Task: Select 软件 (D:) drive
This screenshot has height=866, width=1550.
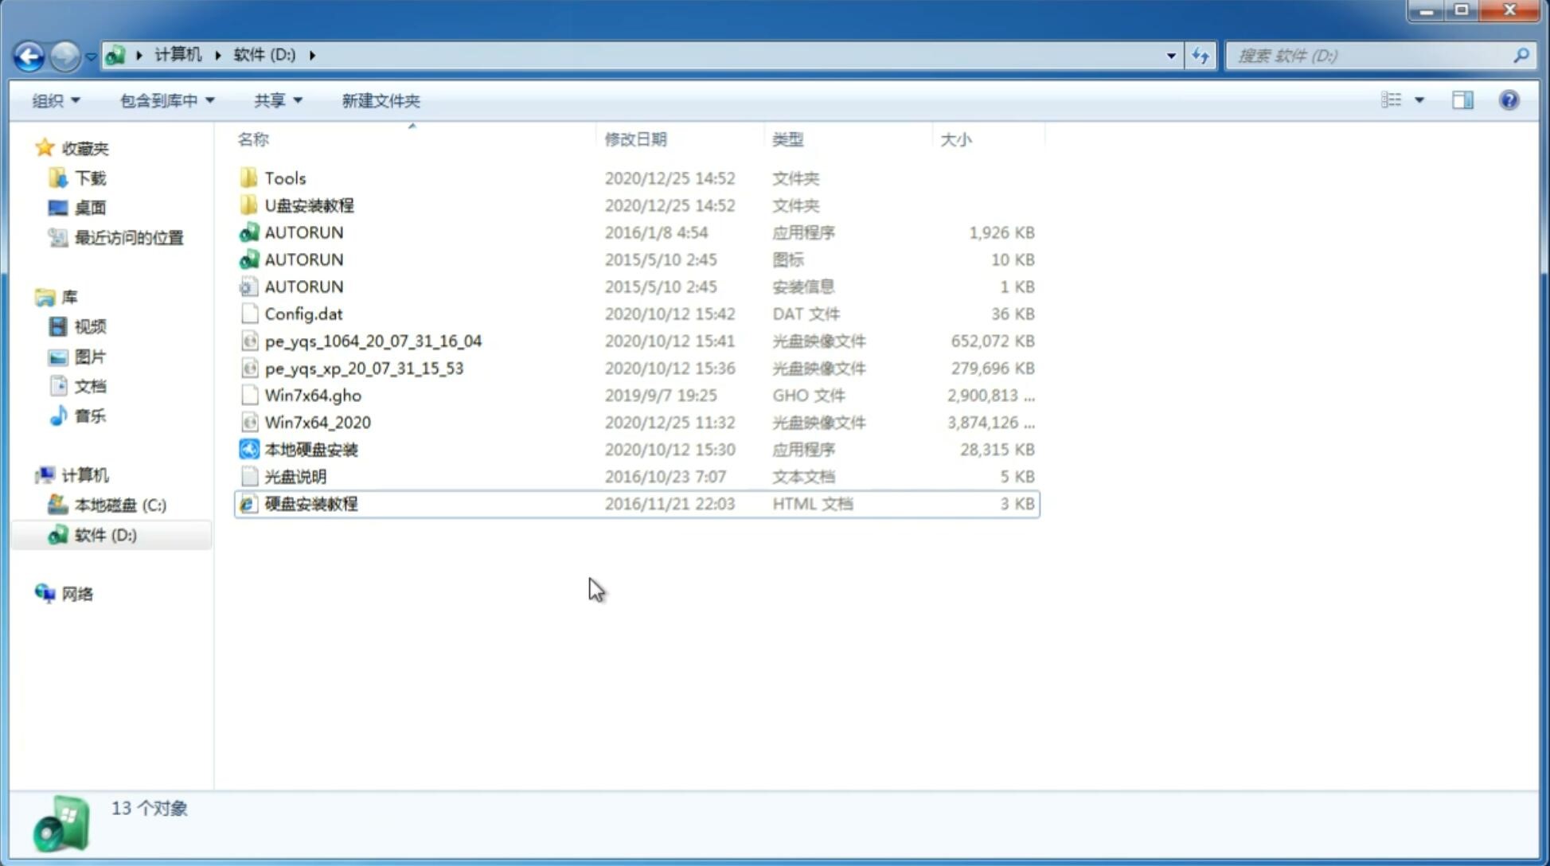Action: click(x=104, y=534)
